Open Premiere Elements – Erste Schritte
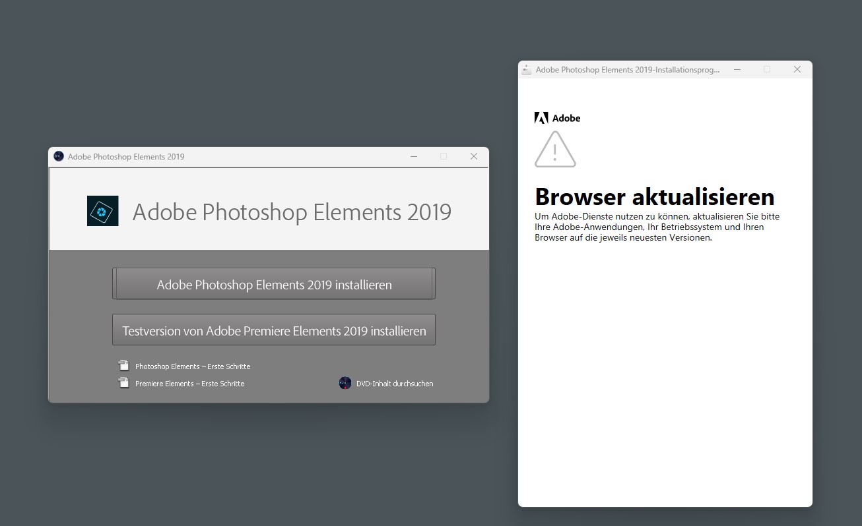Image resolution: width=862 pixels, height=526 pixels. [x=189, y=383]
